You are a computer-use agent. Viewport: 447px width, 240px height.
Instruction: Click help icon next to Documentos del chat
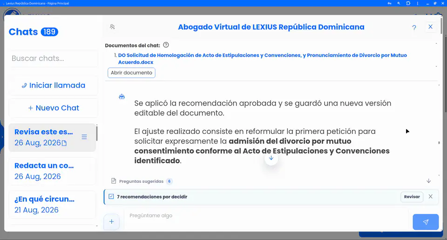point(166,45)
